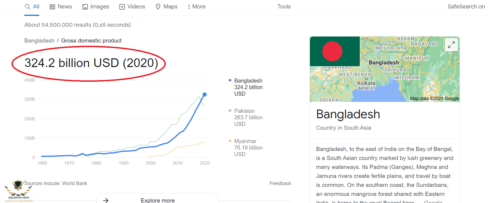488x203 pixels.
Task: Click the three-dot More icon
Action: (189, 7)
